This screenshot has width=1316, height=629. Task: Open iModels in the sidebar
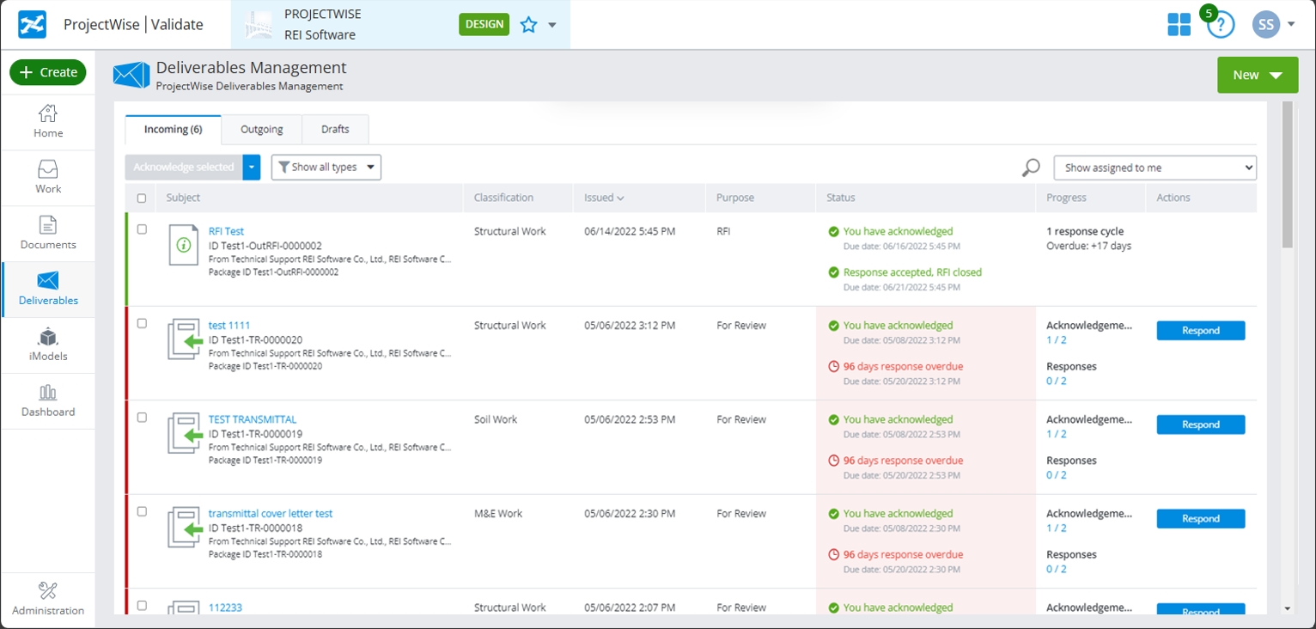pos(48,345)
